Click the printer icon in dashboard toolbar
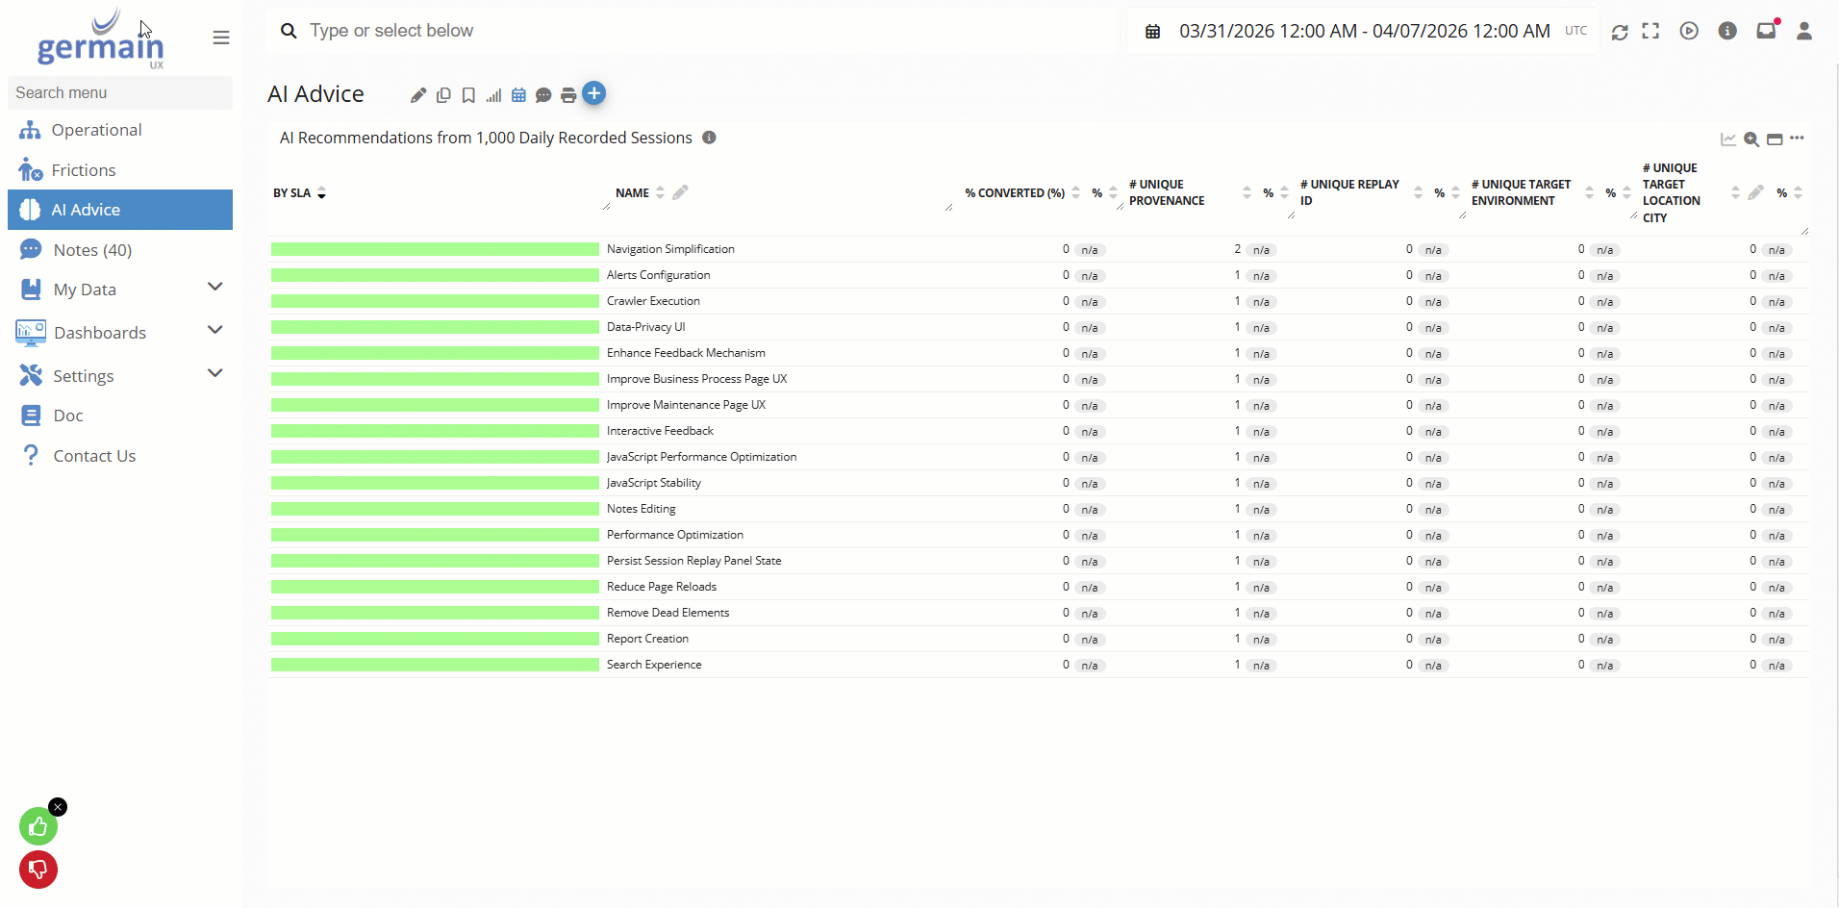Image resolution: width=1839 pixels, height=908 pixels. point(568,95)
